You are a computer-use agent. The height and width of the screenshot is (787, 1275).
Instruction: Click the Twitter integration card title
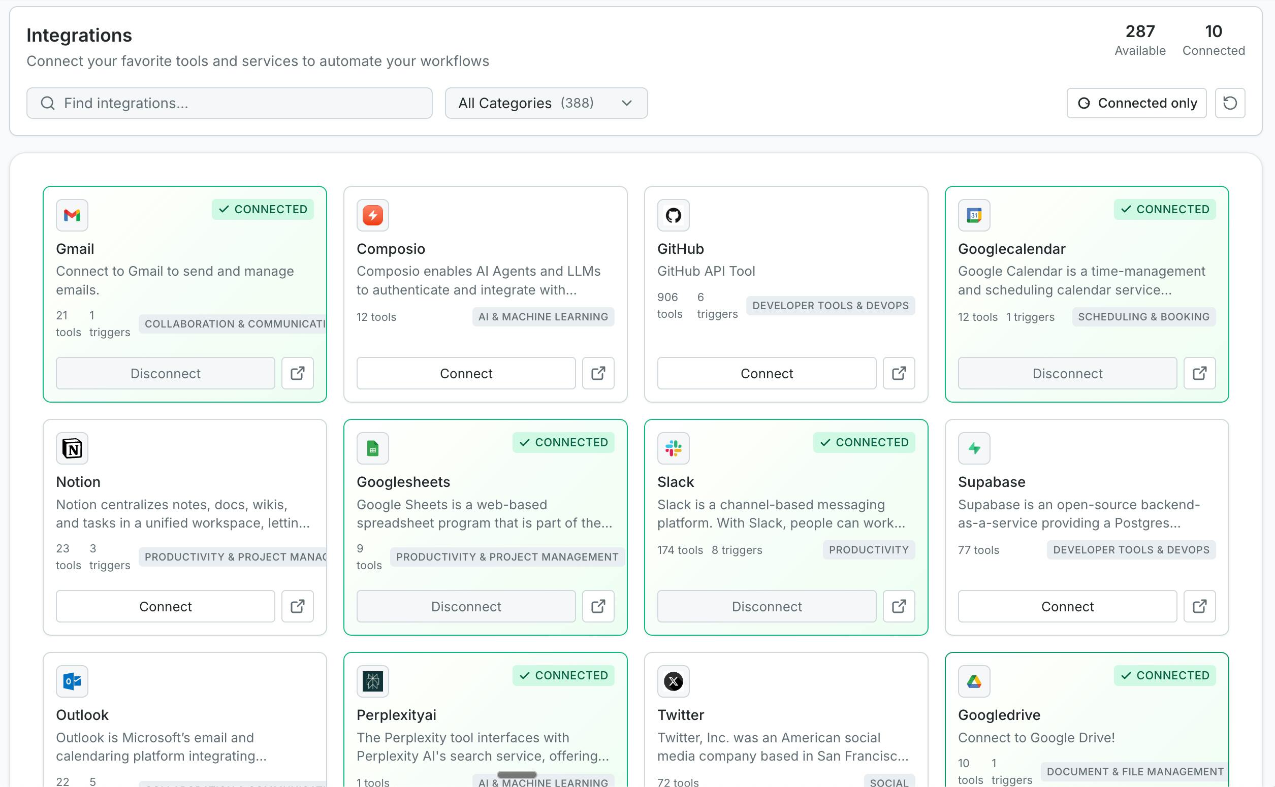coord(681,715)
